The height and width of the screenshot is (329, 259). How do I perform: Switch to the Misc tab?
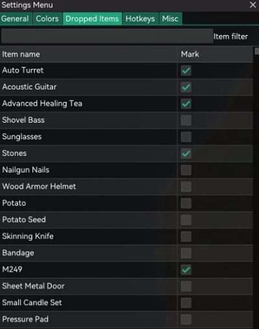(170, 19)
